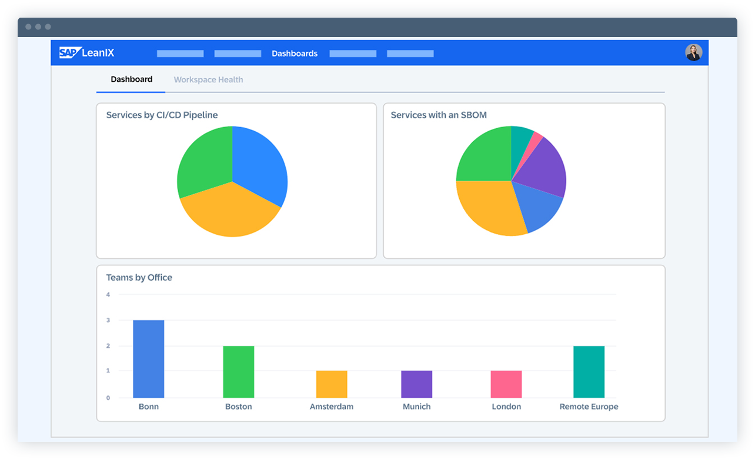Select the Dashboard tab
755x459 pixels.
pos(131,79)
